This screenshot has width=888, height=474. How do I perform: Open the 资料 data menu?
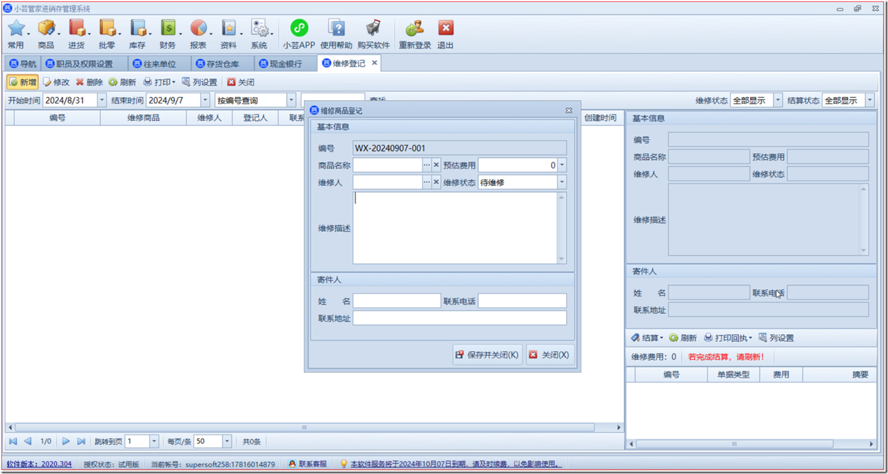(229, 34)
